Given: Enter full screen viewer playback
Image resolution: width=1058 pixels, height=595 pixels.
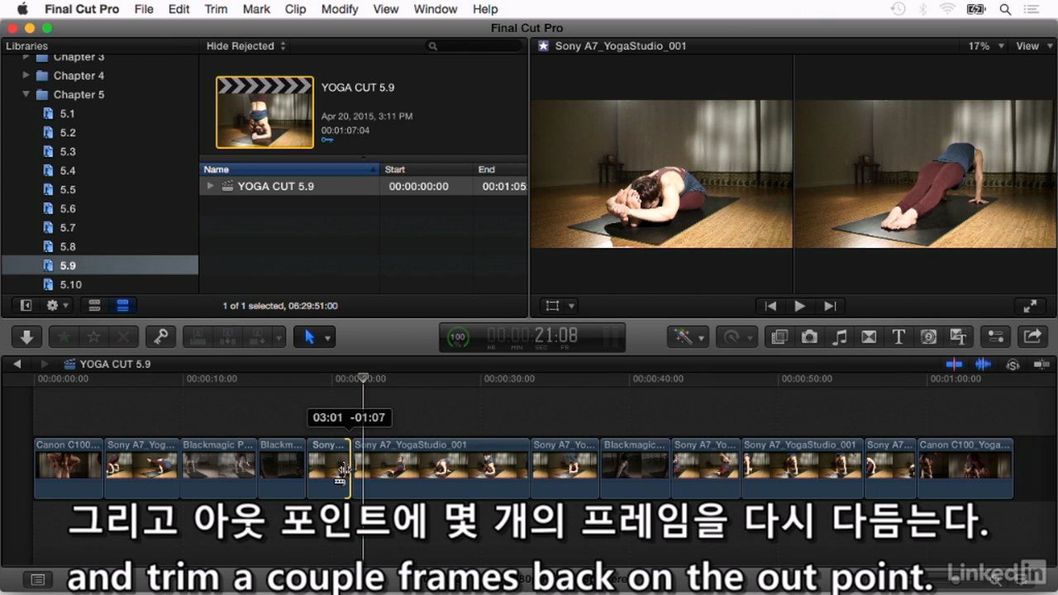Looking at the screenshot, I should click(x=1030, y=306).
